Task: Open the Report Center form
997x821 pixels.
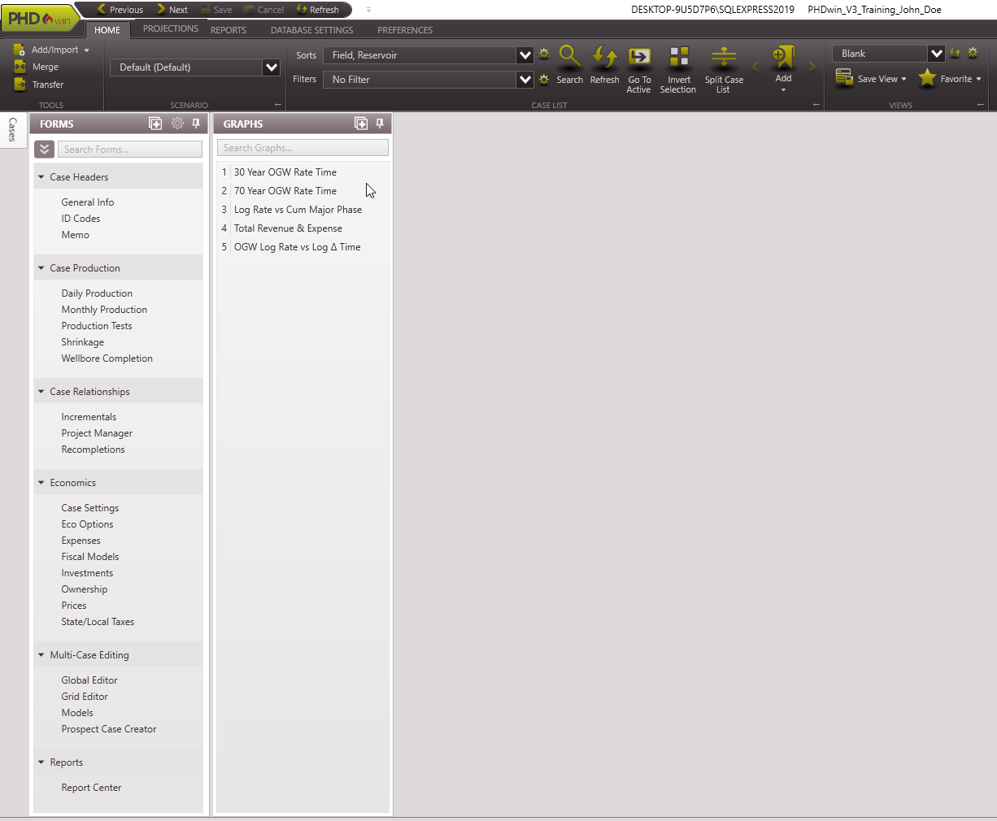Action: point(91,787)
